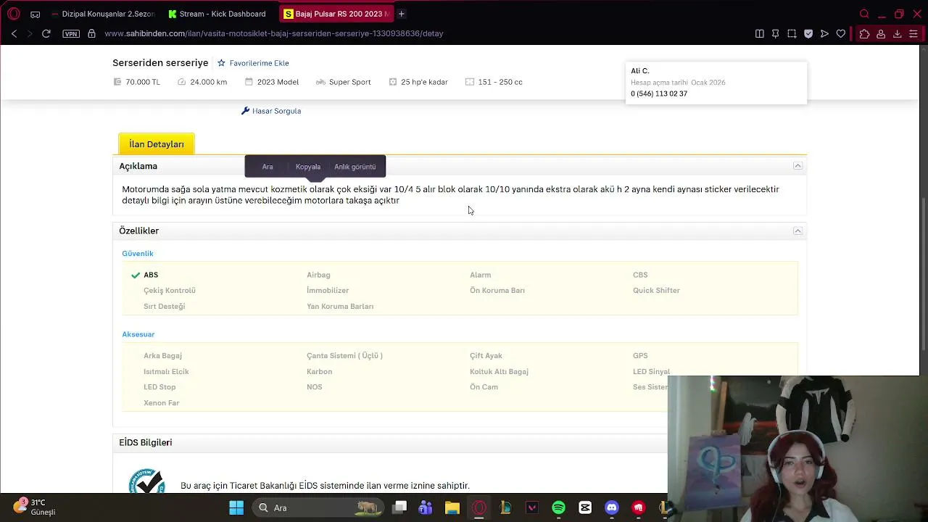Click seller phone 0 (546) 113 02 37
This screenshot has width=928, height=522.
[x=659, y=94]
